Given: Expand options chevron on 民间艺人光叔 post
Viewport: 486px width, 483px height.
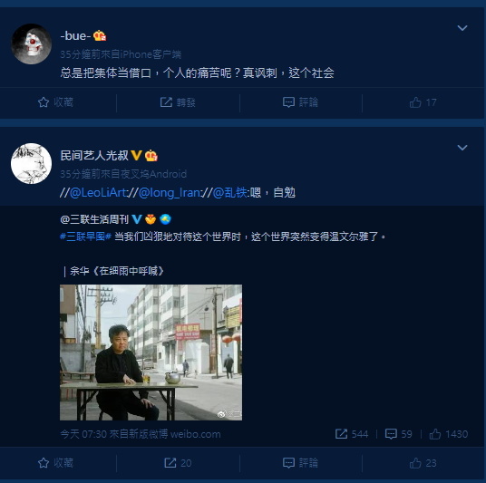Looking at the screenshot, I should coord(462,148).
